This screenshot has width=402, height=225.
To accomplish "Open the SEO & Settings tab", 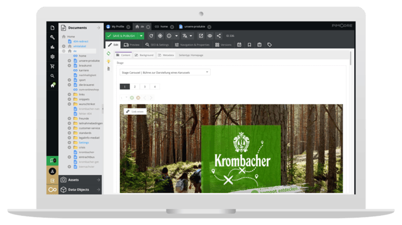I will [x=157, y=45].
